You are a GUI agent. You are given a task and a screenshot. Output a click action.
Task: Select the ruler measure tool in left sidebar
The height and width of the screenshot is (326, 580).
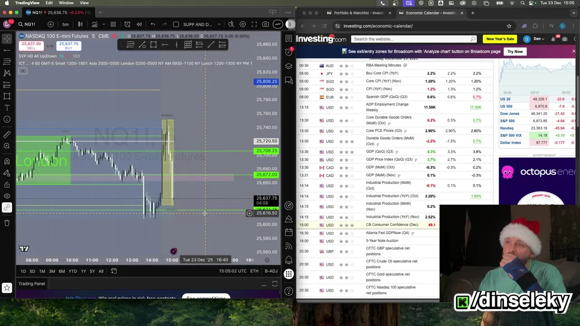point(7,134)
